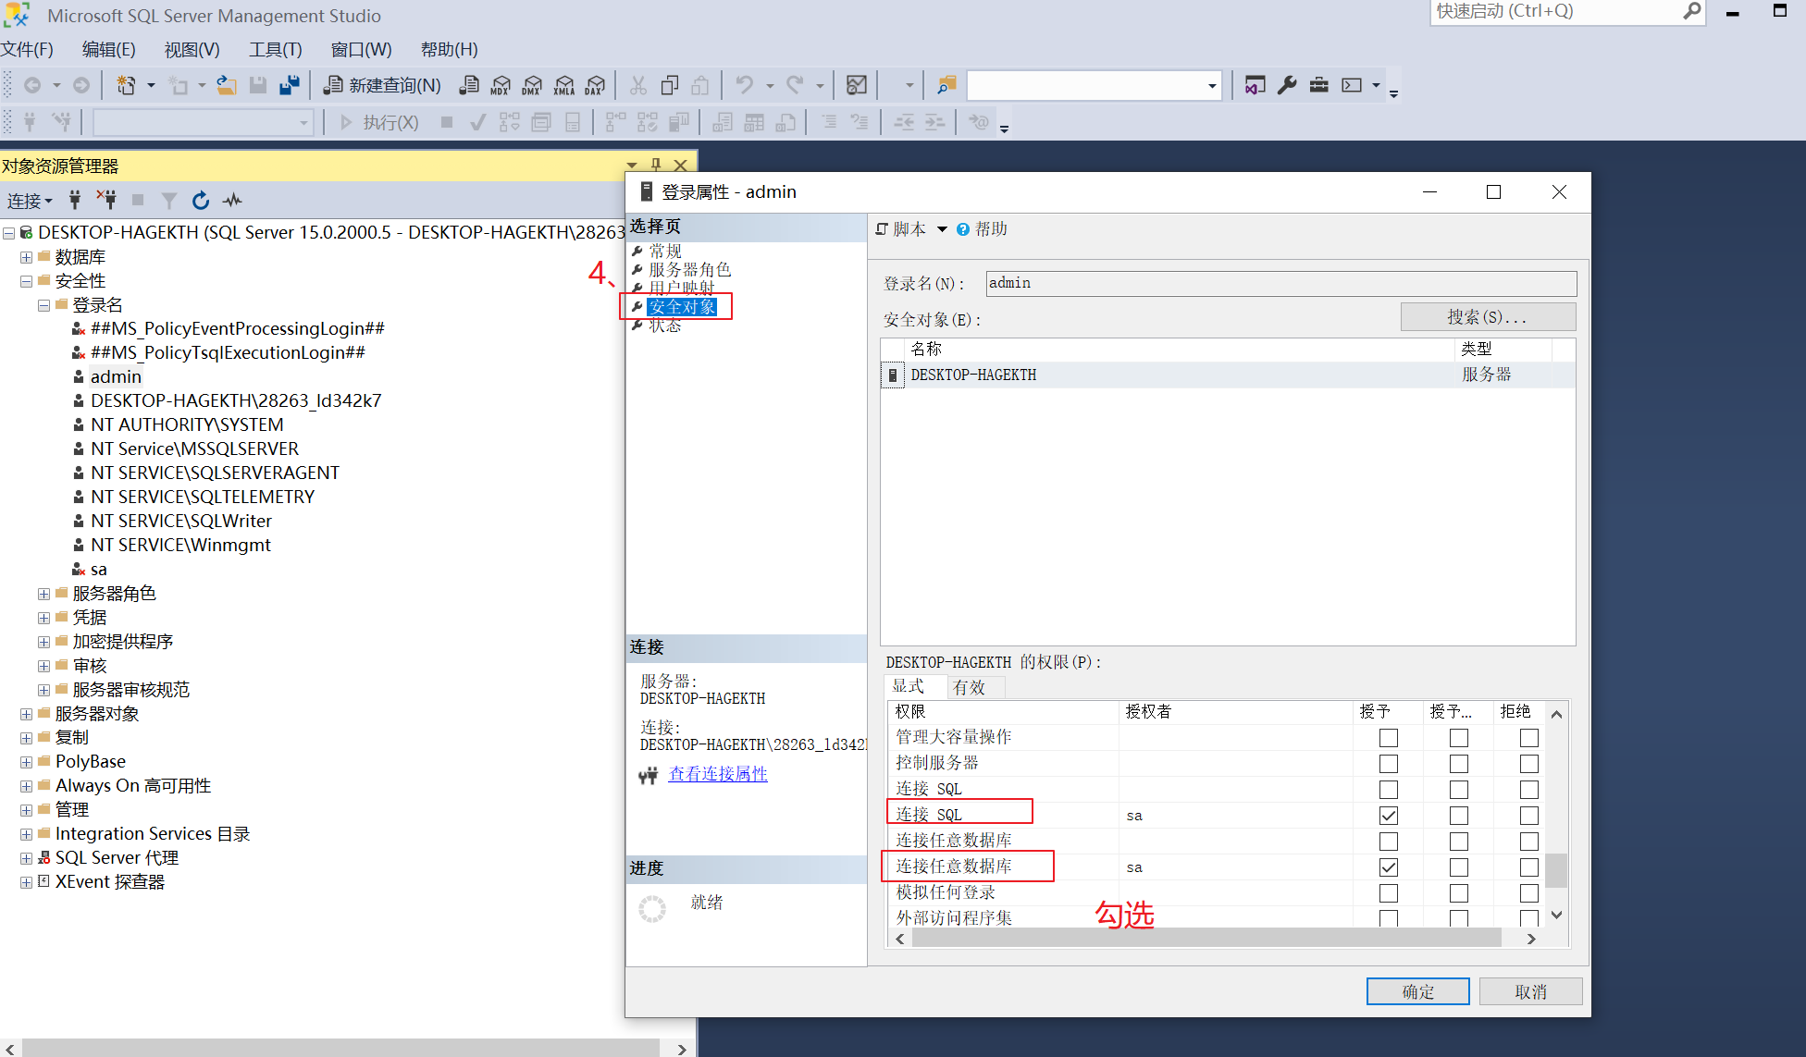
Task: Click the 确定 button to confirm
Action: click(x=1416, y=990)
